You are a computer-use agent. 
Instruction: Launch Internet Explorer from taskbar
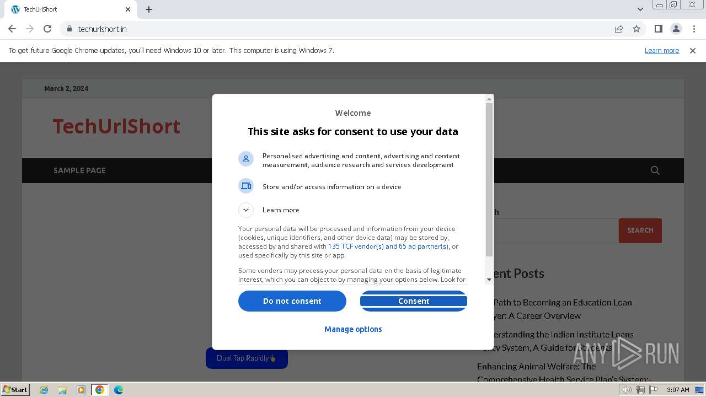[x=44, y=390]
